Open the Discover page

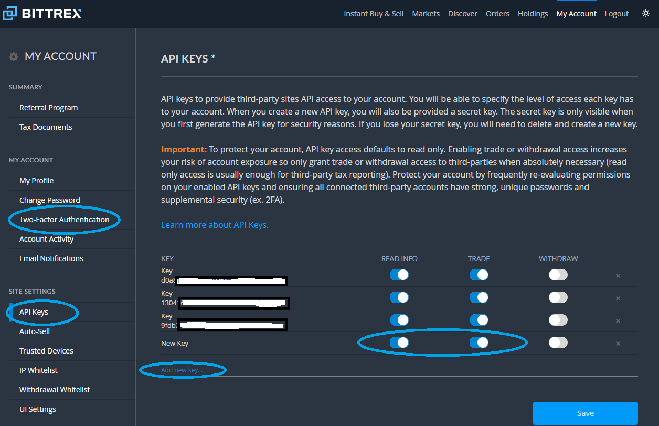[x=463, y=14]
